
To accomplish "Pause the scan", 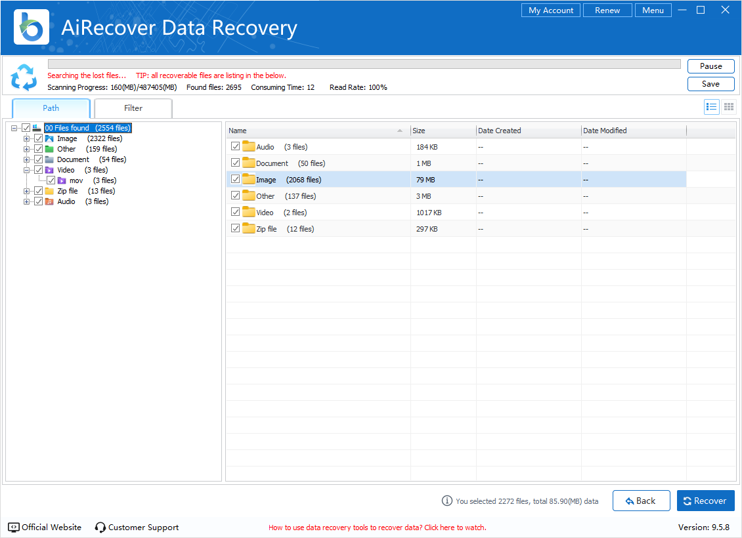I will [710, 66].
